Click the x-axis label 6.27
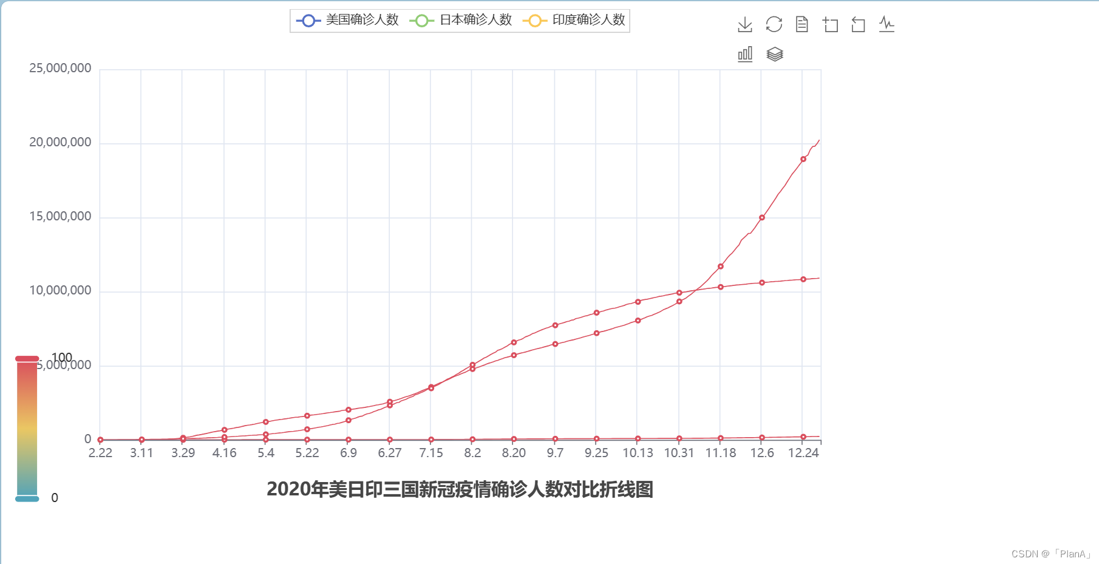Image resolution: width=1099 pixels, height=564 pixels. tap(390, 453)
